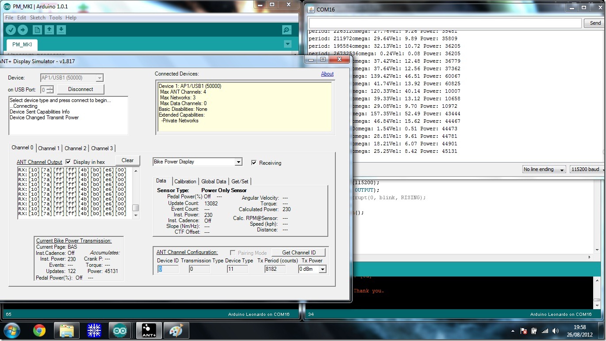The width and height of the screenshot is (606, 341).
Task: Switch to the Channel 0 tab
Action: point(22,148)
